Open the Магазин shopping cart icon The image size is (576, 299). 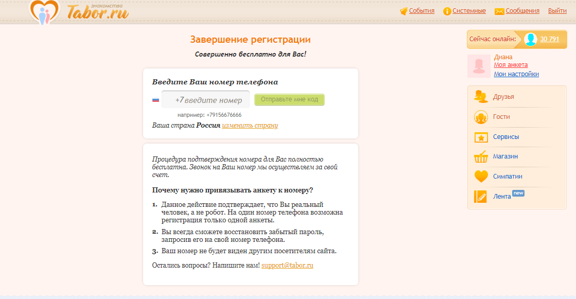(x=480, y=156)
